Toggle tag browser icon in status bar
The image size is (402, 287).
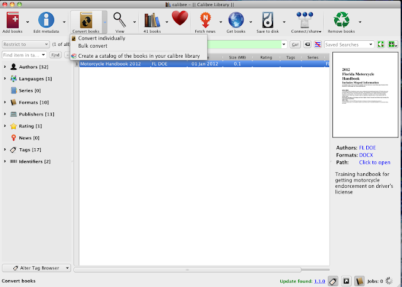[x=333, y=281]
